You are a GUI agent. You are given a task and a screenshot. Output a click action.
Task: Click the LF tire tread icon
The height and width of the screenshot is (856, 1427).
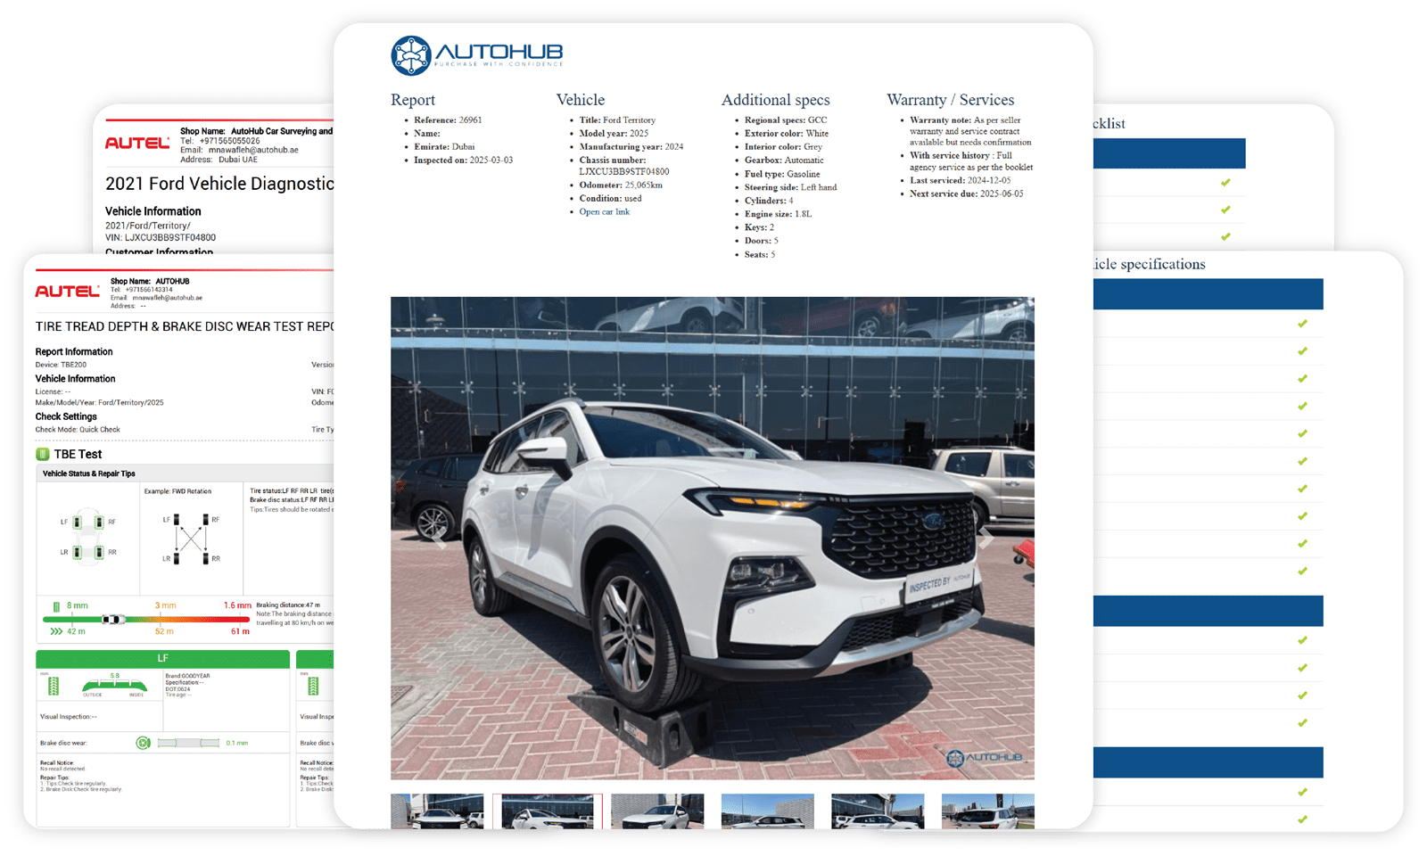pyautogui.click(x=54, y=686)
